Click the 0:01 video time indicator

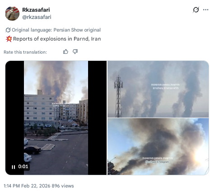coord(23,166)
